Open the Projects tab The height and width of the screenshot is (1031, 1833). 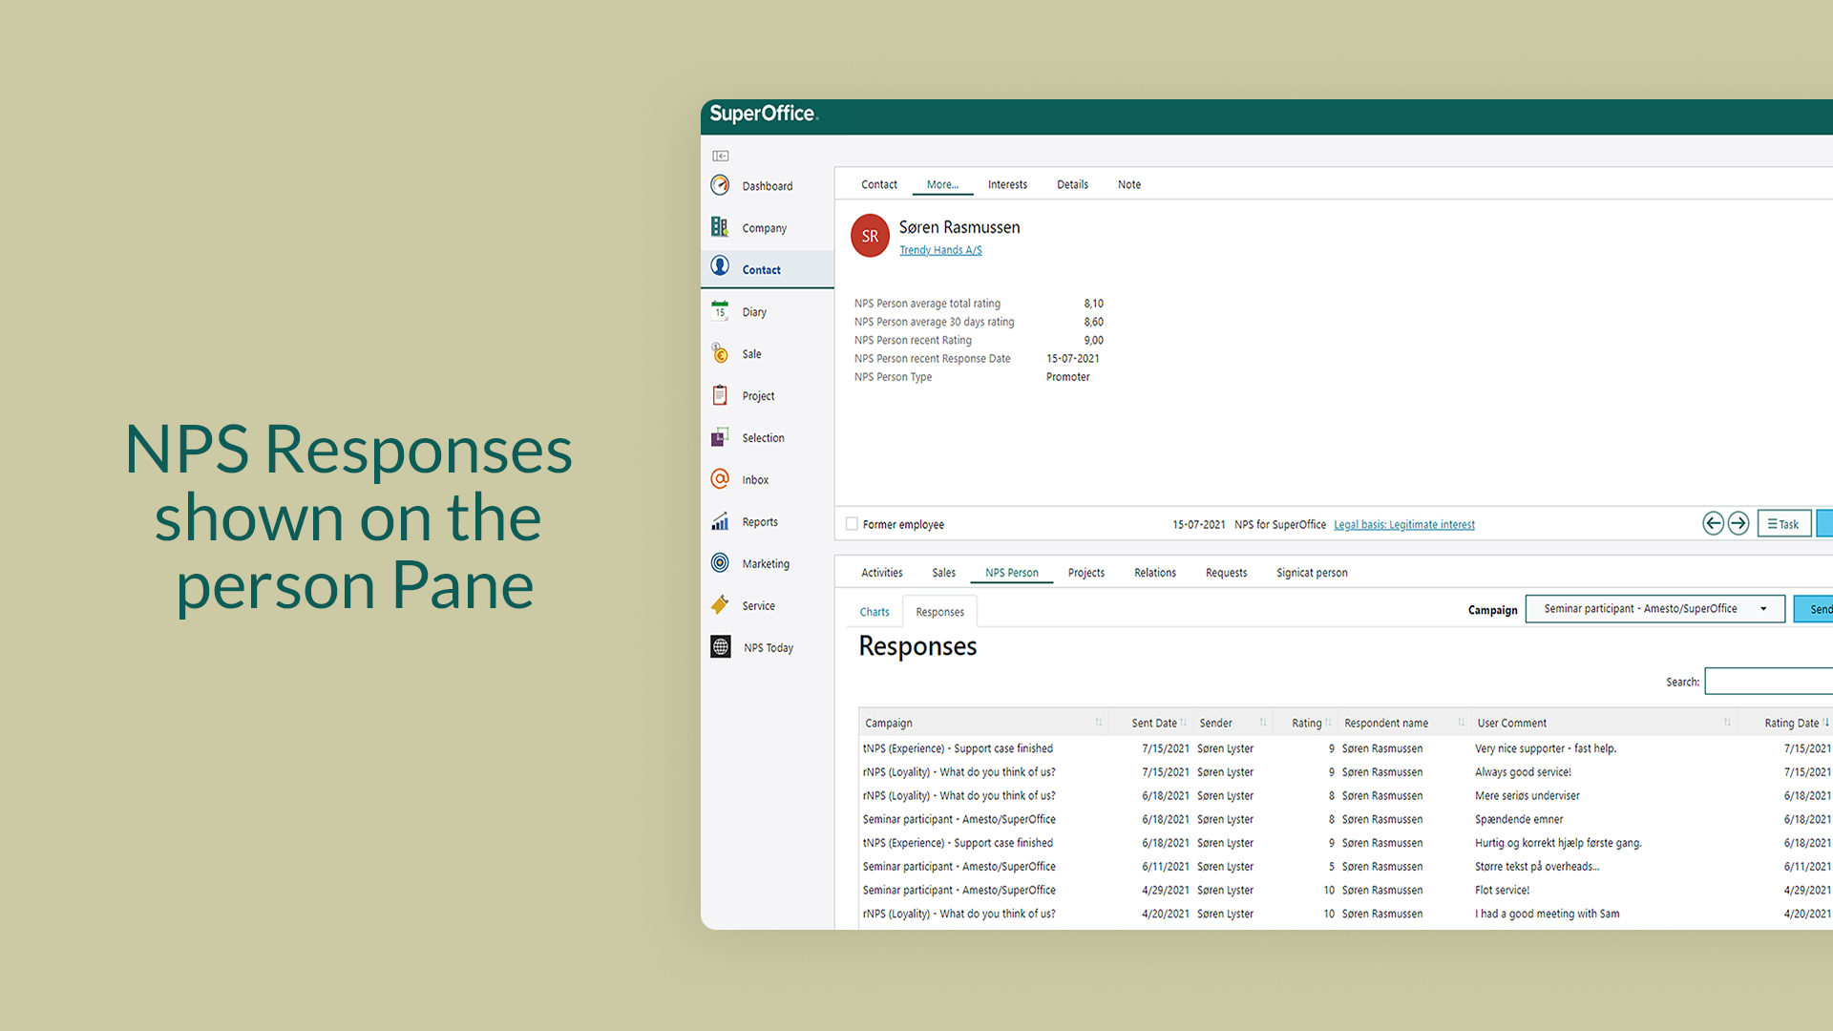click(1085, 573)
